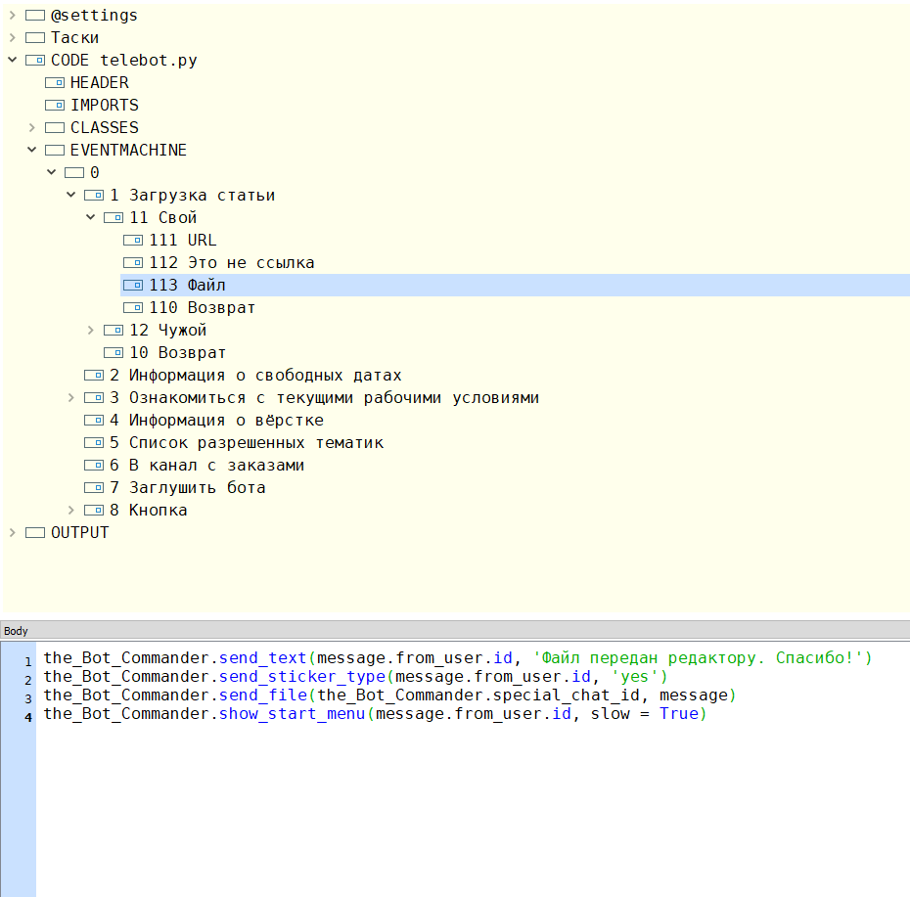Select the CODE telebot.py headline
This screenshot has height=897, width=910.
pos(124,61)
